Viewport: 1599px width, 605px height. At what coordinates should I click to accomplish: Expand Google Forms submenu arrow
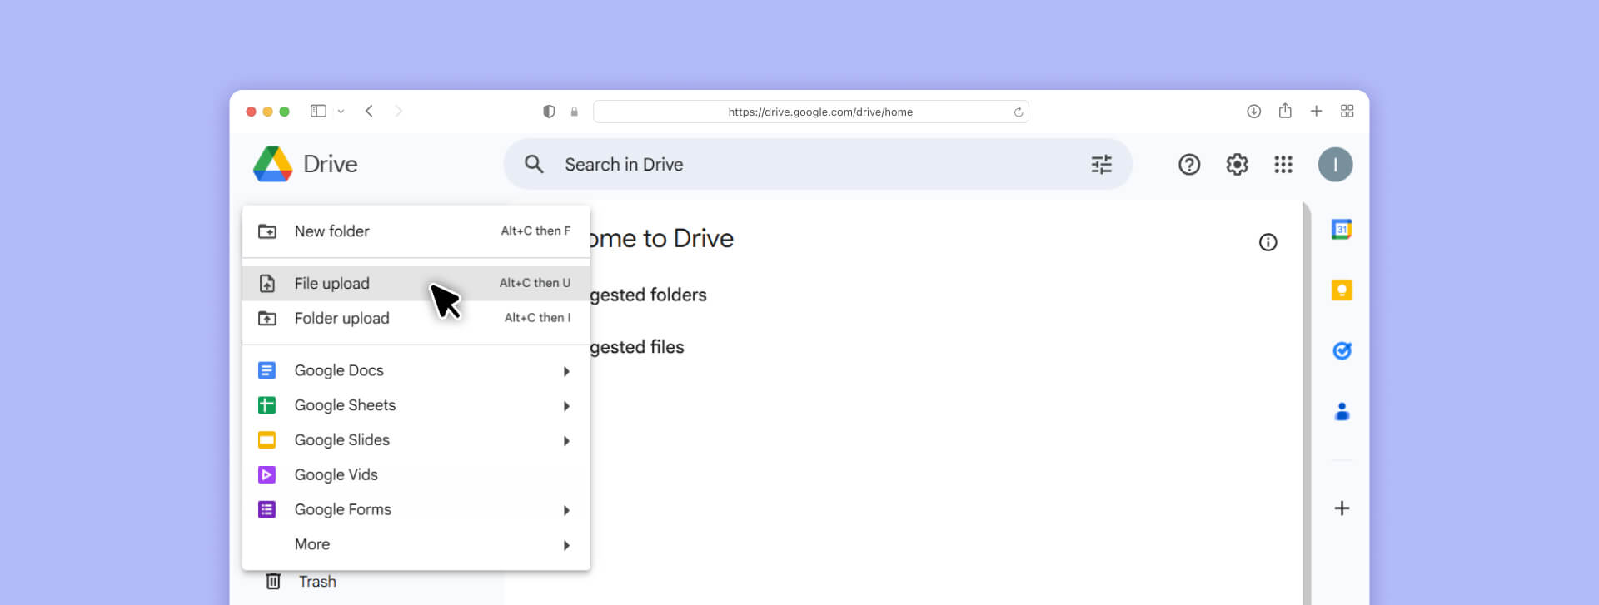[566, 510]
